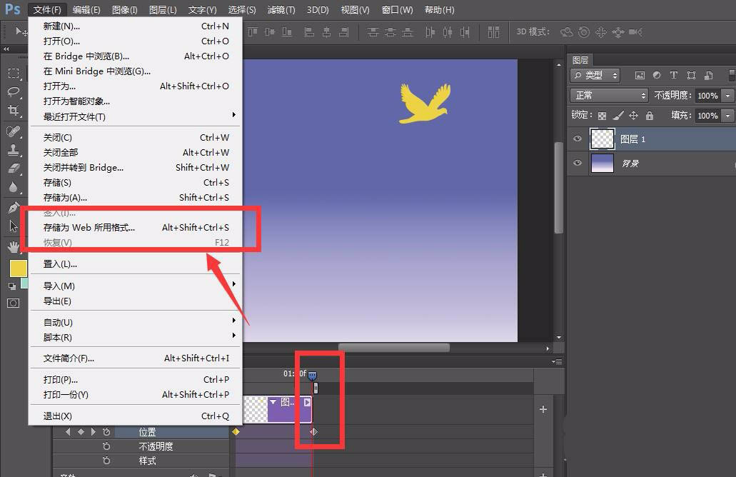Collapse the timeline clip layer triangle
736x477 pixels.
click(273, 402)
